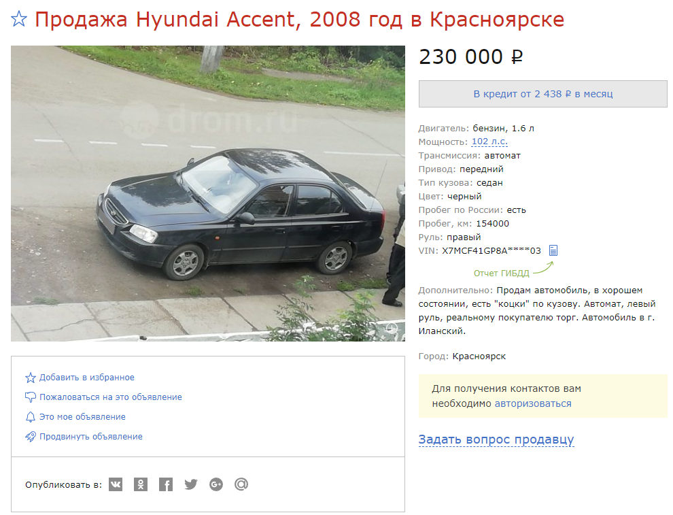Share listing on Google Plus
The image size is (673, 515).
(x=216, y=484)
